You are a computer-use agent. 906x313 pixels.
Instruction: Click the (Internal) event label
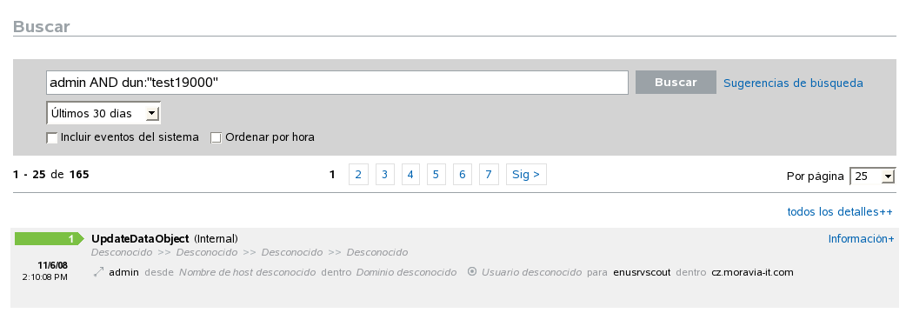click(x=216, y=238)
